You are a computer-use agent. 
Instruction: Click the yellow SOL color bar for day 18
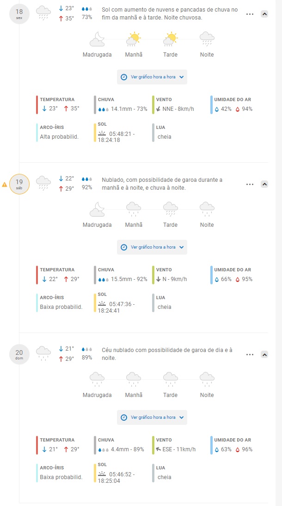tap(95, 132)
